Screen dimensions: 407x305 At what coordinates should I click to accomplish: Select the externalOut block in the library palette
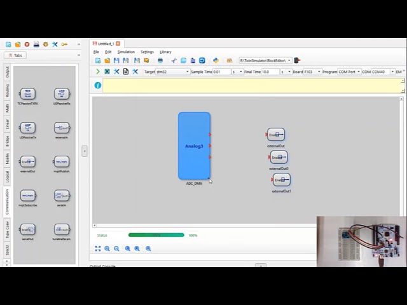click(x=28, y=162)
